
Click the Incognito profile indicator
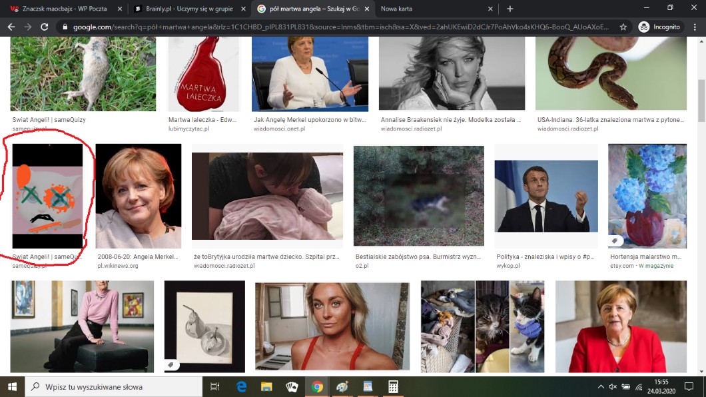coord(659,27)
